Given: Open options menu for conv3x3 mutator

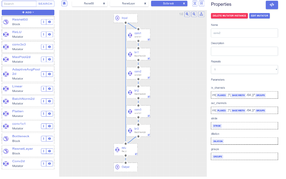Looking at the screenshot, I should point(44,47).
